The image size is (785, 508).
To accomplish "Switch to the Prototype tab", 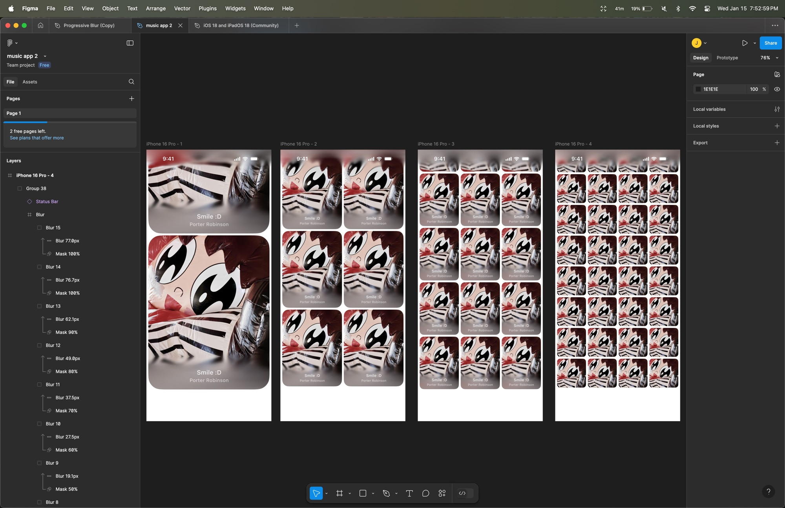I will click(727, 58).
